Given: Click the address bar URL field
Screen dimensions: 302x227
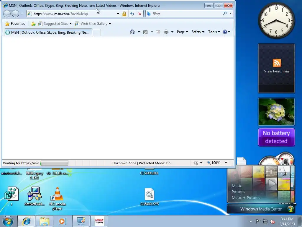Looking at the screenshot, I should coord(71,14).
